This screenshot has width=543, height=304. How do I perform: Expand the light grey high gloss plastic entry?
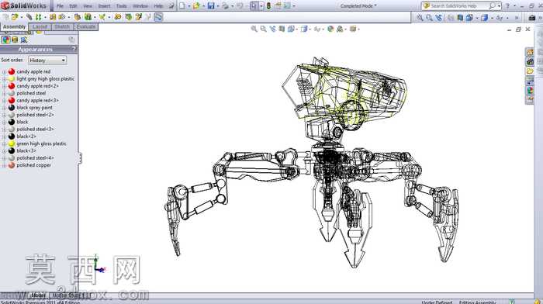4,79
